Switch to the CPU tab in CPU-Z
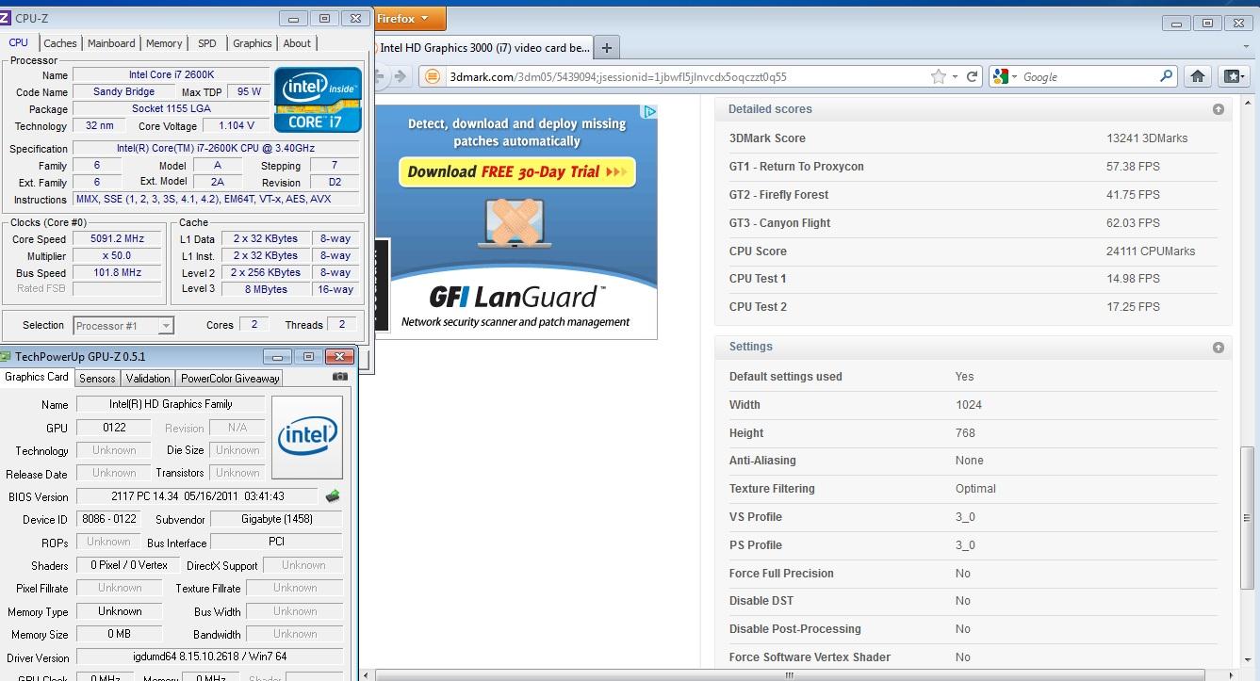Screen dimensions: 1260x681 tap(19, 43)
